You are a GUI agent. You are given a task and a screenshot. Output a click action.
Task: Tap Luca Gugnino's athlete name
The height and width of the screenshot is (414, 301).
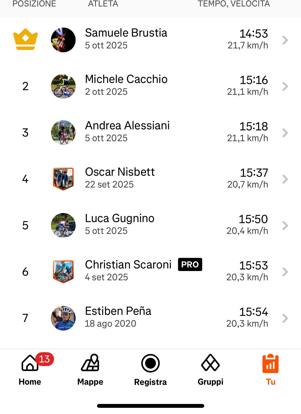pyautogui.click(x=120, y=218)
